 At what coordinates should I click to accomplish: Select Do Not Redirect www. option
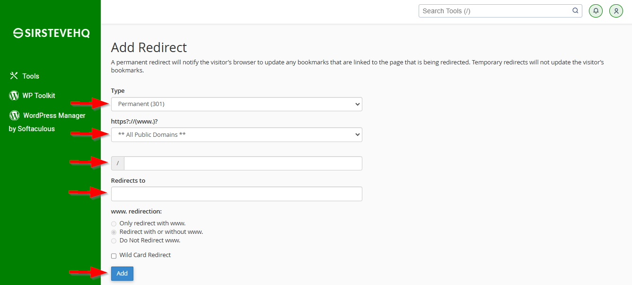(x=114, y=240)
